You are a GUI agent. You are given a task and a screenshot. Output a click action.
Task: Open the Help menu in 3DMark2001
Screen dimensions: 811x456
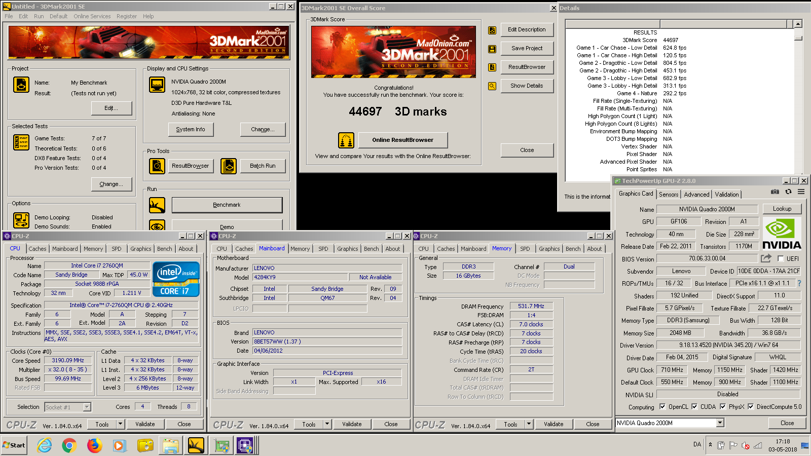[148, 16]
